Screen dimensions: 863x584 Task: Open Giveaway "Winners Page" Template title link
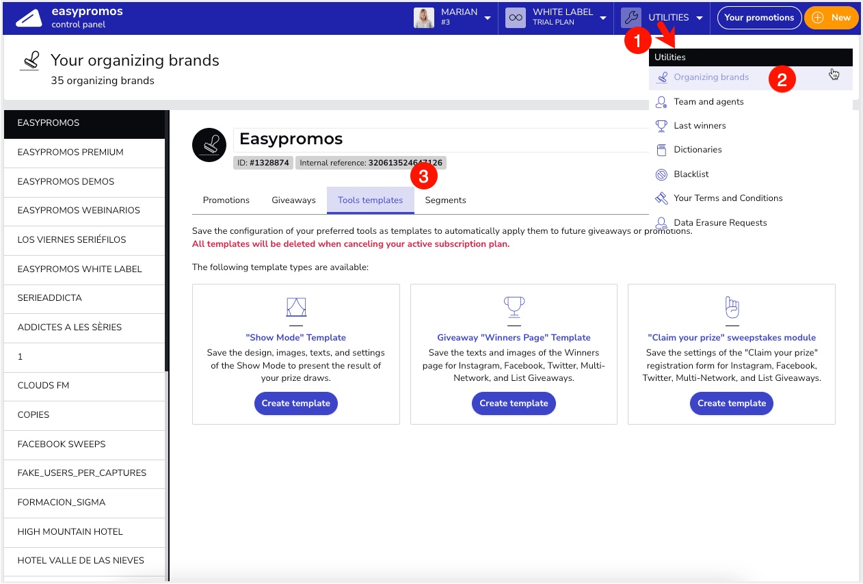point(514,338)
